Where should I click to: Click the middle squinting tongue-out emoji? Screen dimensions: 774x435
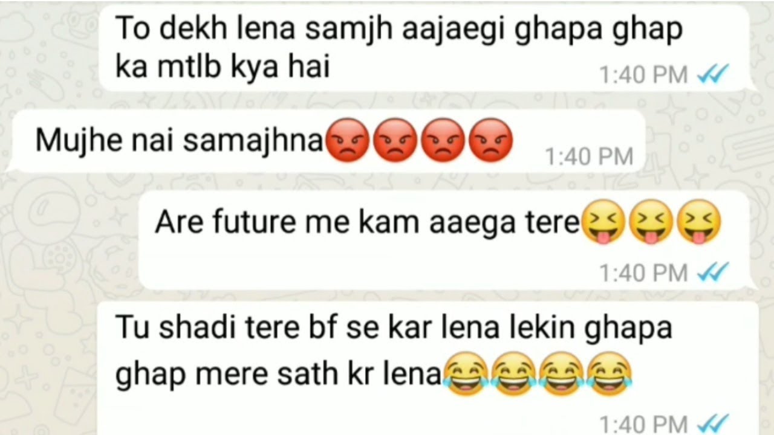click(650, 224)
